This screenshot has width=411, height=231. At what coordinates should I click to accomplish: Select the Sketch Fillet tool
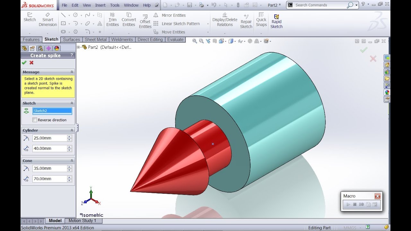tap(87, 32)
